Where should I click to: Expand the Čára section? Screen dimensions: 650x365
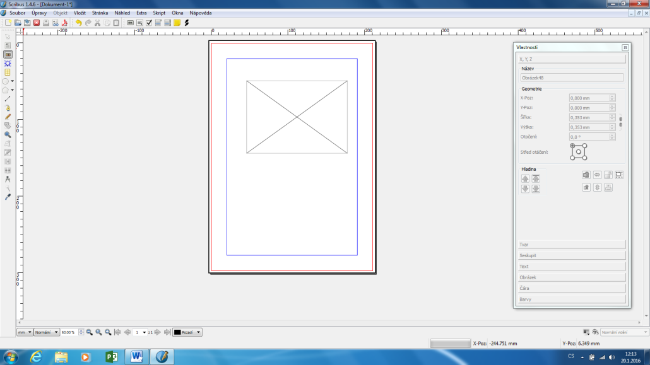(x=572, y=288)
